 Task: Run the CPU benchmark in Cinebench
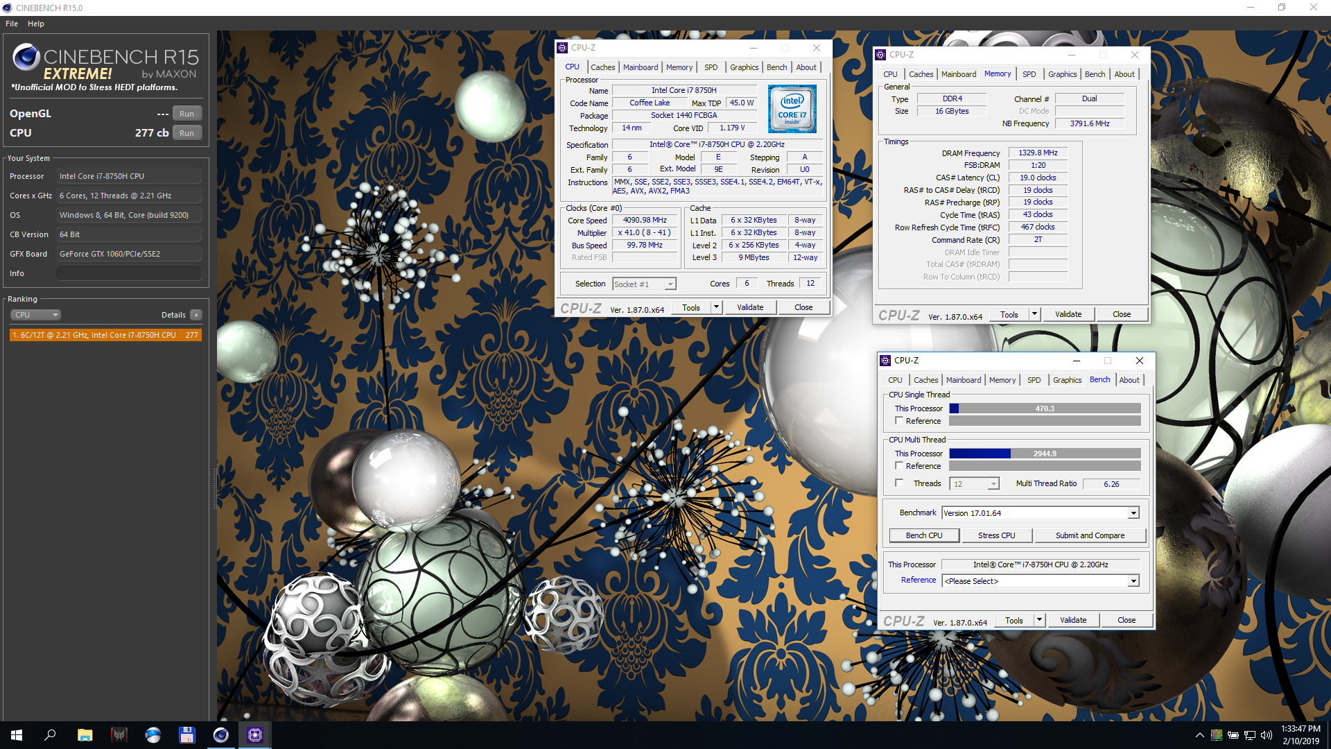point(187,133)
